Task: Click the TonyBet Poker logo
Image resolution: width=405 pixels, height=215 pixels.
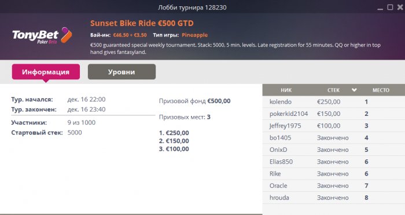Action: (42, 36)
